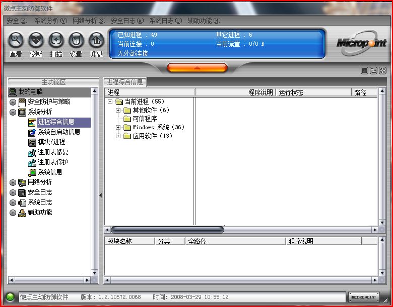The width and height of the screenshot is (393, 307).
Task: Click the 路径 column header
Action: [364, 92]
